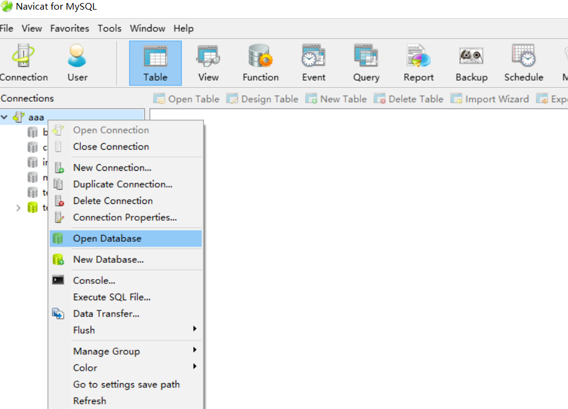
Task: Click the New Table button
Action: [x=336, y=99]
